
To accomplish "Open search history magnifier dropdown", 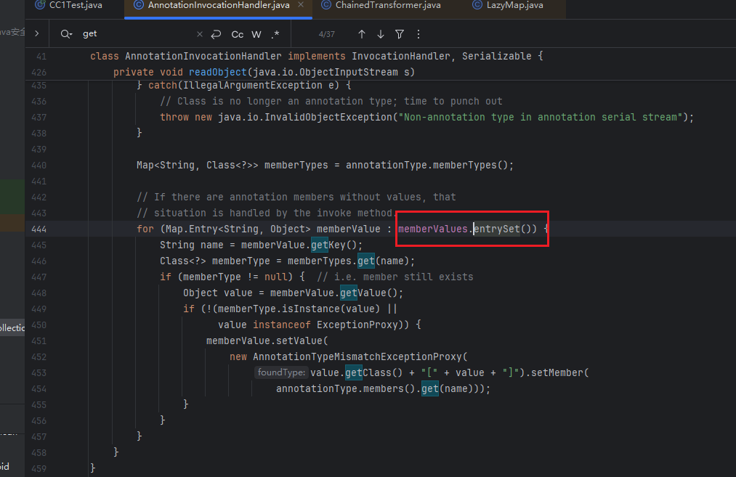I will (67, 34).
